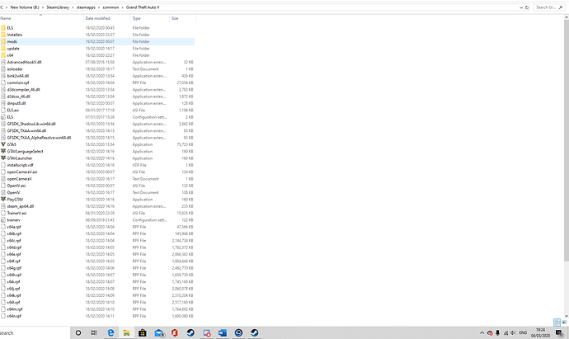
Task: Sort by Date modified column header
Action: click(107, 18)
